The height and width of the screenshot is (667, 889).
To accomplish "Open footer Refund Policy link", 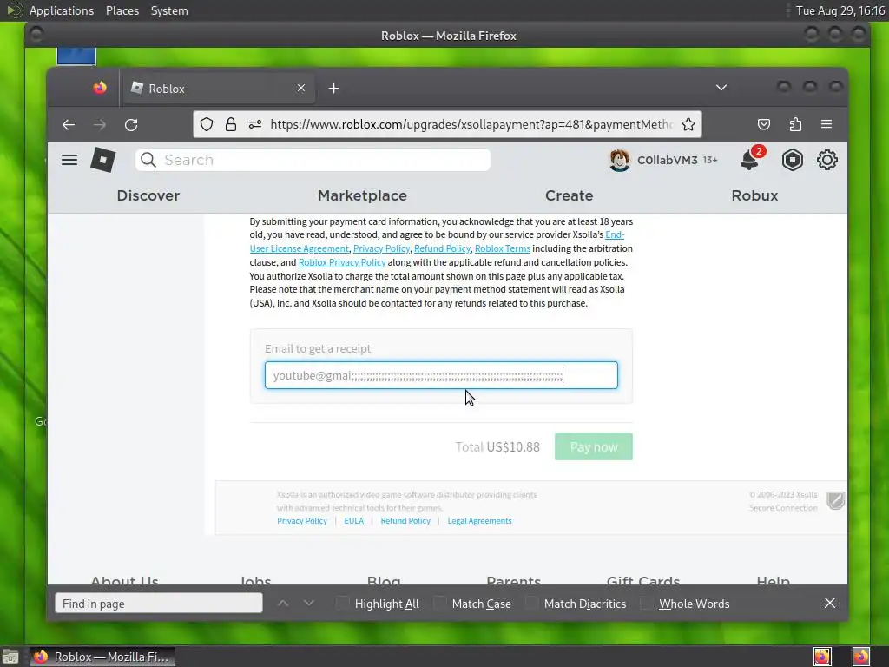I will tap(405, 521).
